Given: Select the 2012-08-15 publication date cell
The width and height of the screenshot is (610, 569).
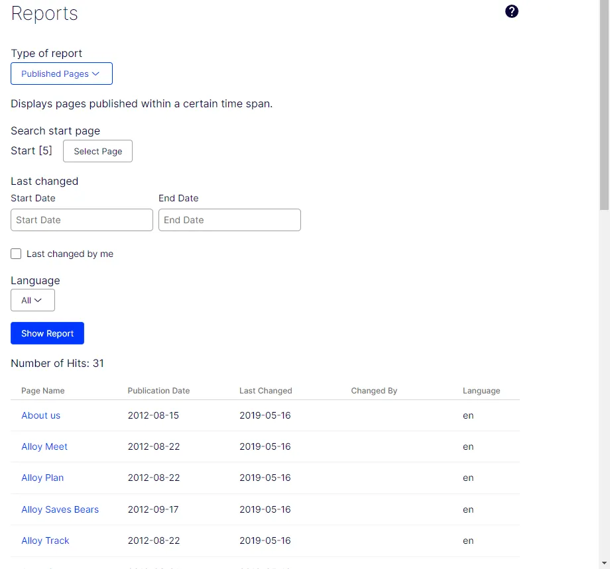Looking at the screenshot, I should [x=153, y=415].
